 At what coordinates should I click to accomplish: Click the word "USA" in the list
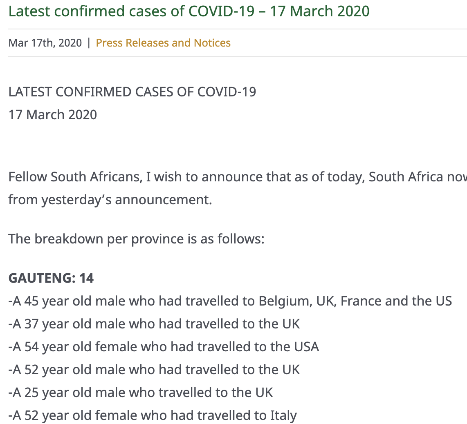306,347
